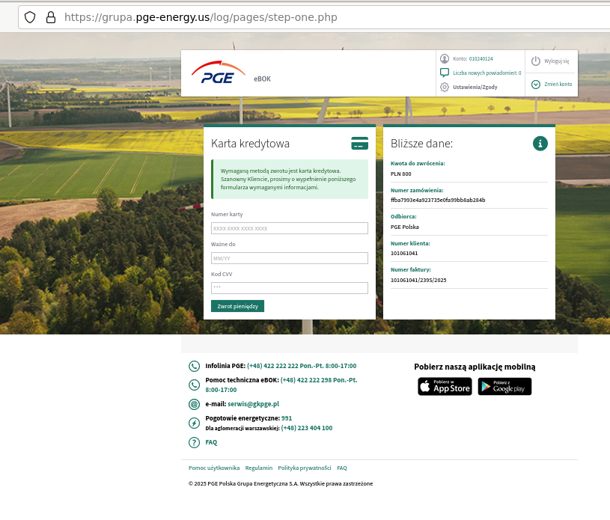Open the Google Play download badge

[x=504, y=386]
